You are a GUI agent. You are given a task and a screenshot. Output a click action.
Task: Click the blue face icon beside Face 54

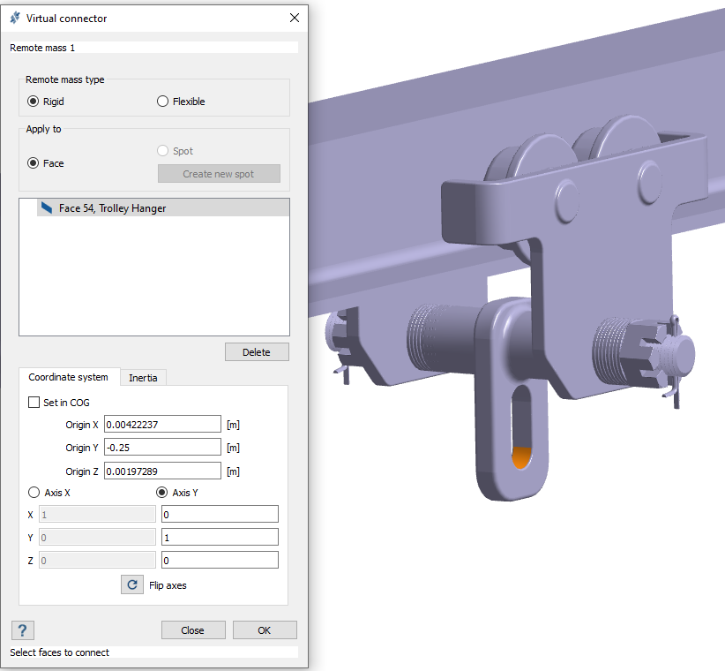[47, 208]
